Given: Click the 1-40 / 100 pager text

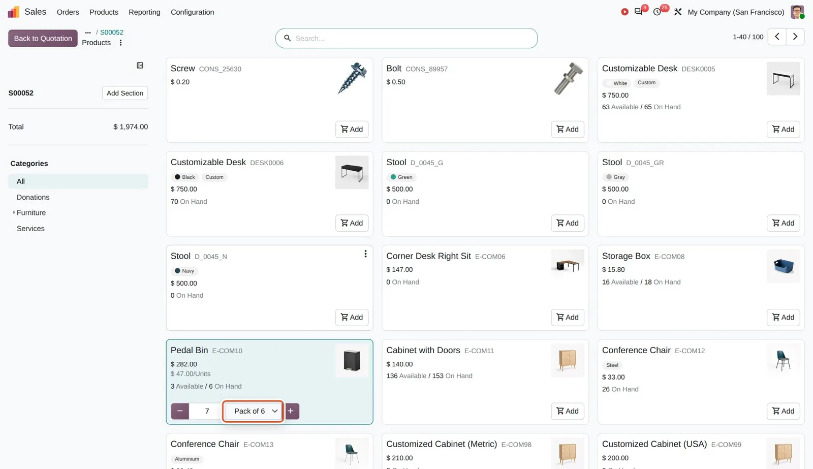Looking at the screenshot, I should [748, 37].
